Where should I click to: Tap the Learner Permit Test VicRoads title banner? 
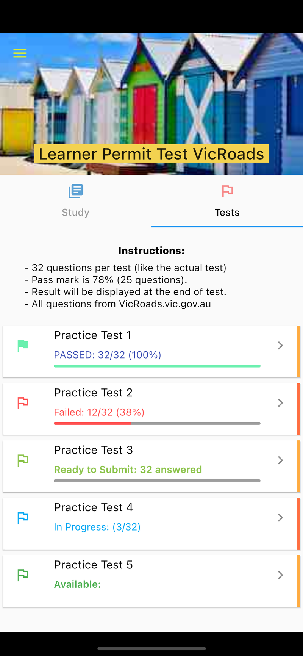point(151,154)
